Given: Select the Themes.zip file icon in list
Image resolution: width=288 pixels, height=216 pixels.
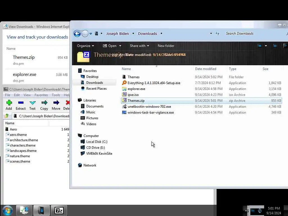Looking at the screenshot, I should tap(124, 100).
